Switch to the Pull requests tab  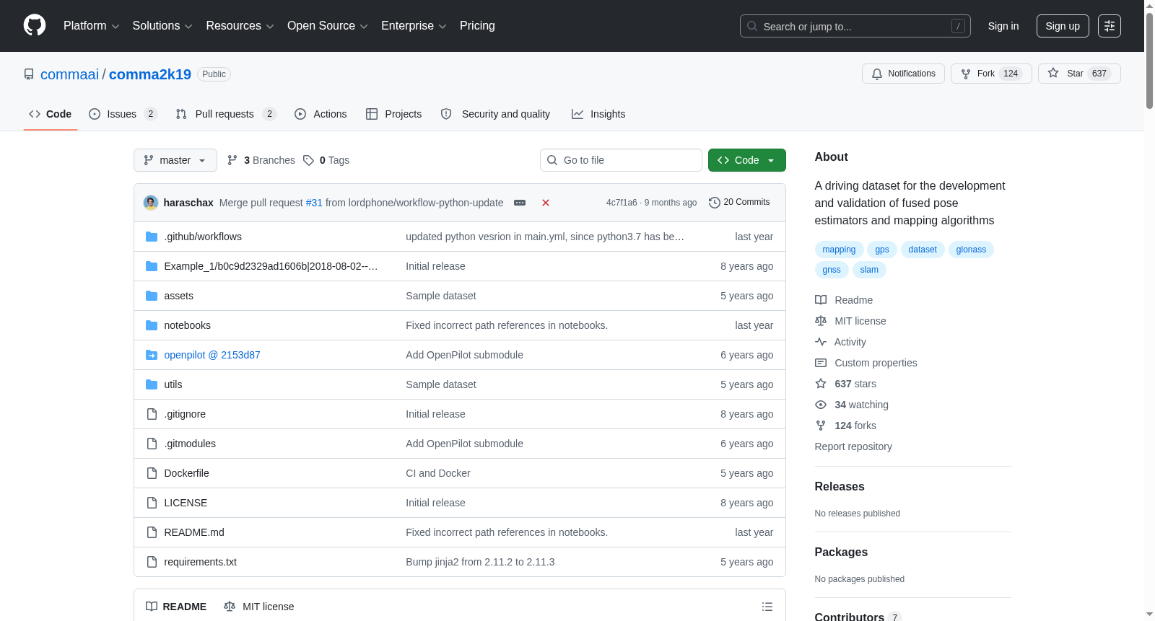pos(226,114)
